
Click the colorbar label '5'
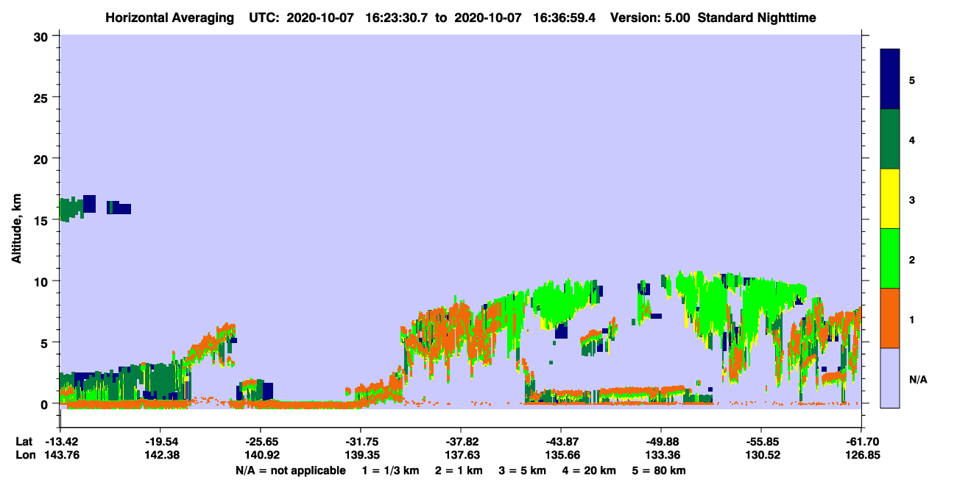(912, 80)
